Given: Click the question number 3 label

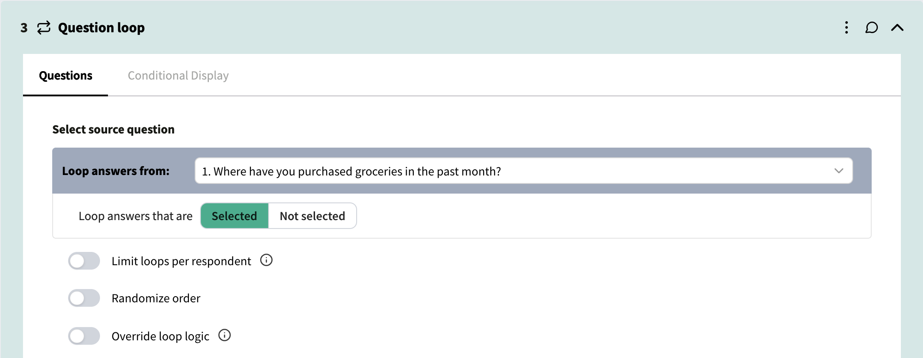Looking at the screenshot, I should click(24, 28).
